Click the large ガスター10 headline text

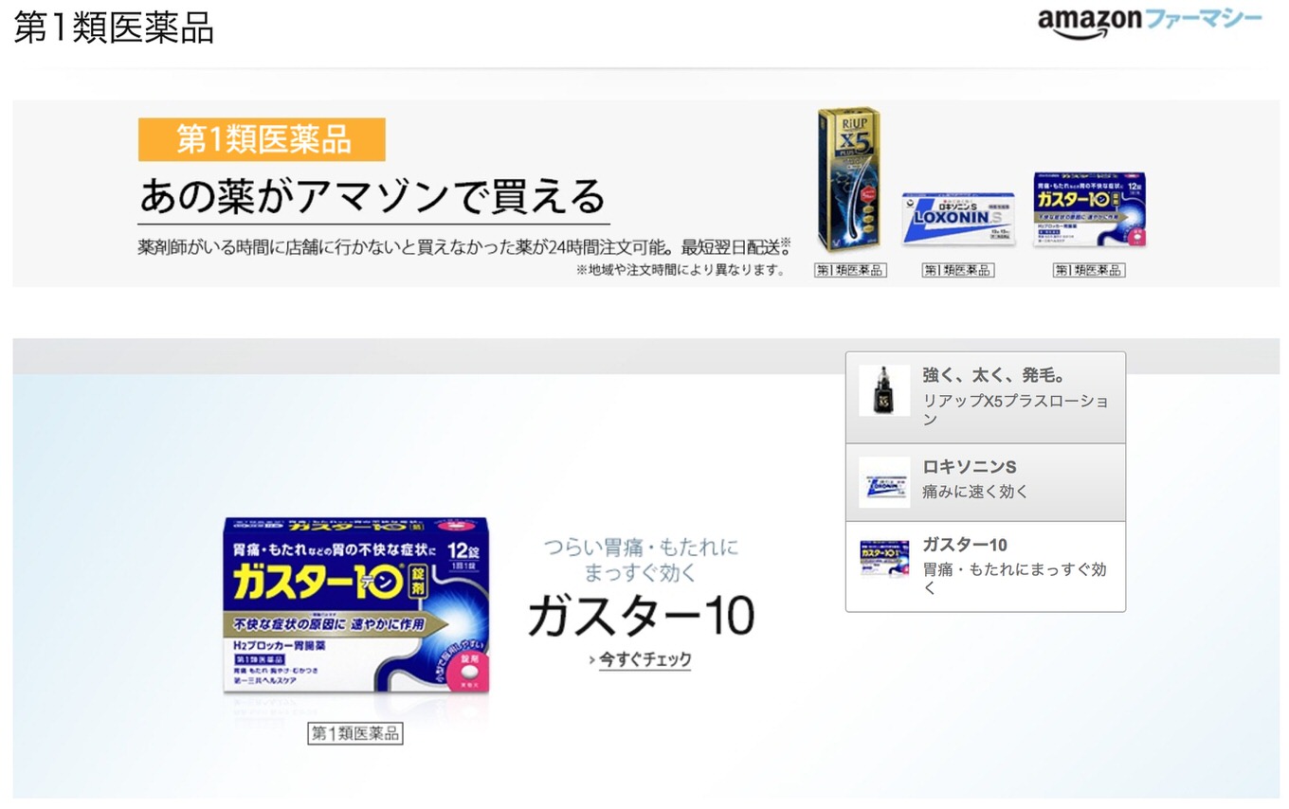coord(641,617)
